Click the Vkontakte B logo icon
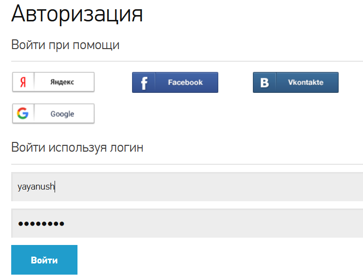The image size is (363, 279). (x=265, y=83)
